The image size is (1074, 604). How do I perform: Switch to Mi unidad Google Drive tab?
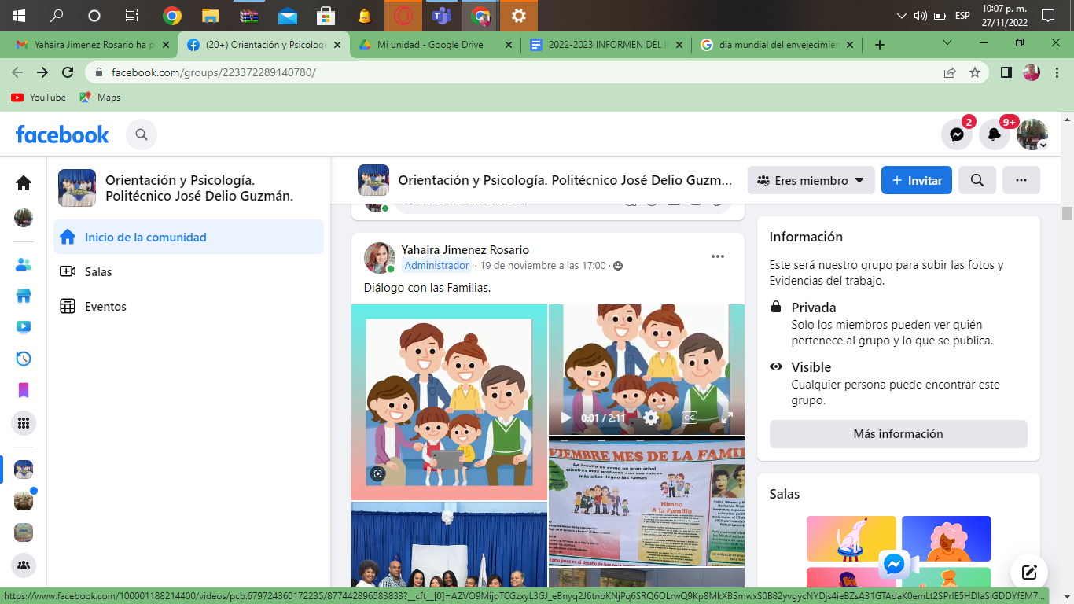click(x=435, y=45)
